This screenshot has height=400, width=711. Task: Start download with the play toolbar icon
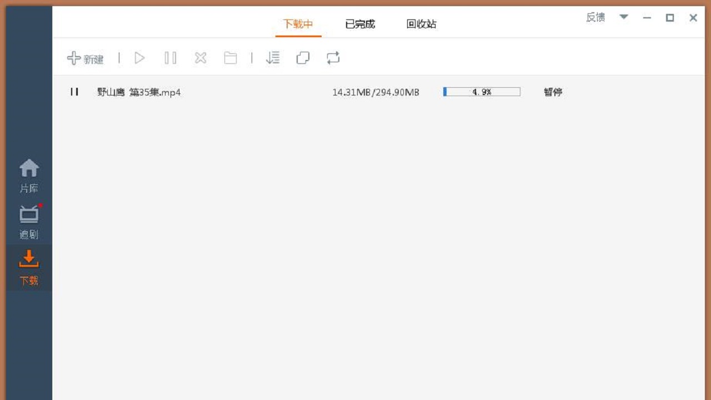(x=139, y=58)
